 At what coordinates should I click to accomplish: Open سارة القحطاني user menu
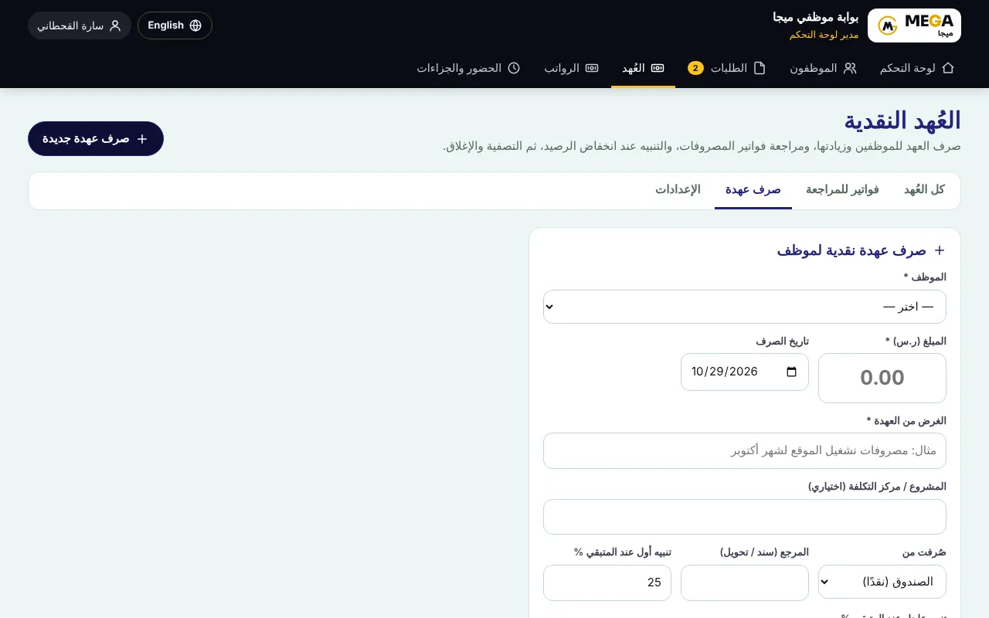click(x=80, y=25)
